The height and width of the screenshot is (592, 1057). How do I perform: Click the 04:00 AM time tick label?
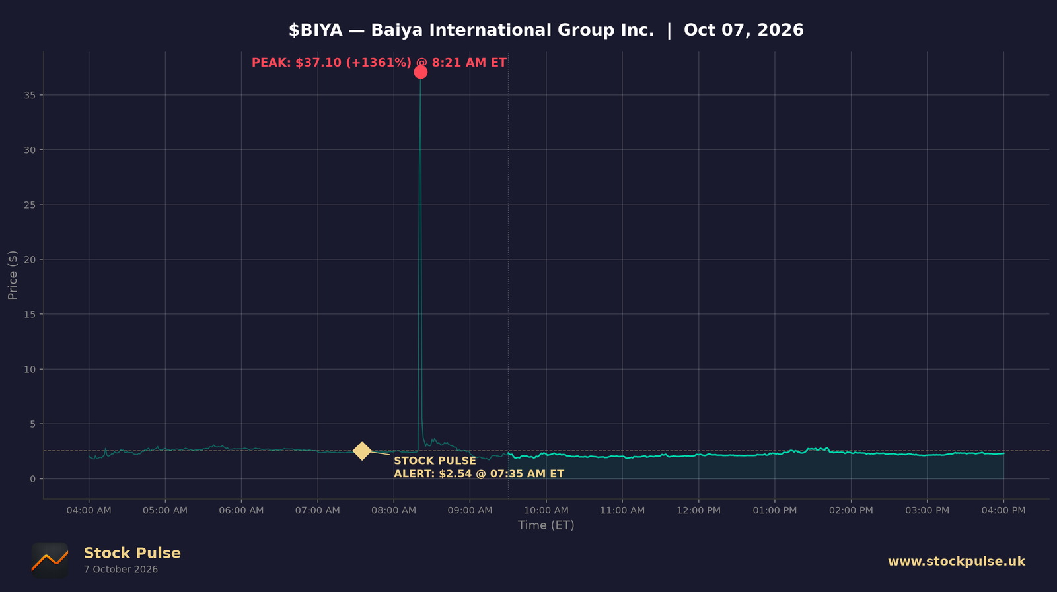(89, 511)
